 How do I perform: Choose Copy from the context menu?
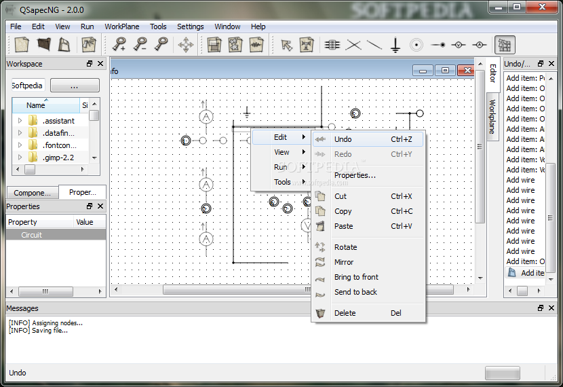(x=368, y=211)
